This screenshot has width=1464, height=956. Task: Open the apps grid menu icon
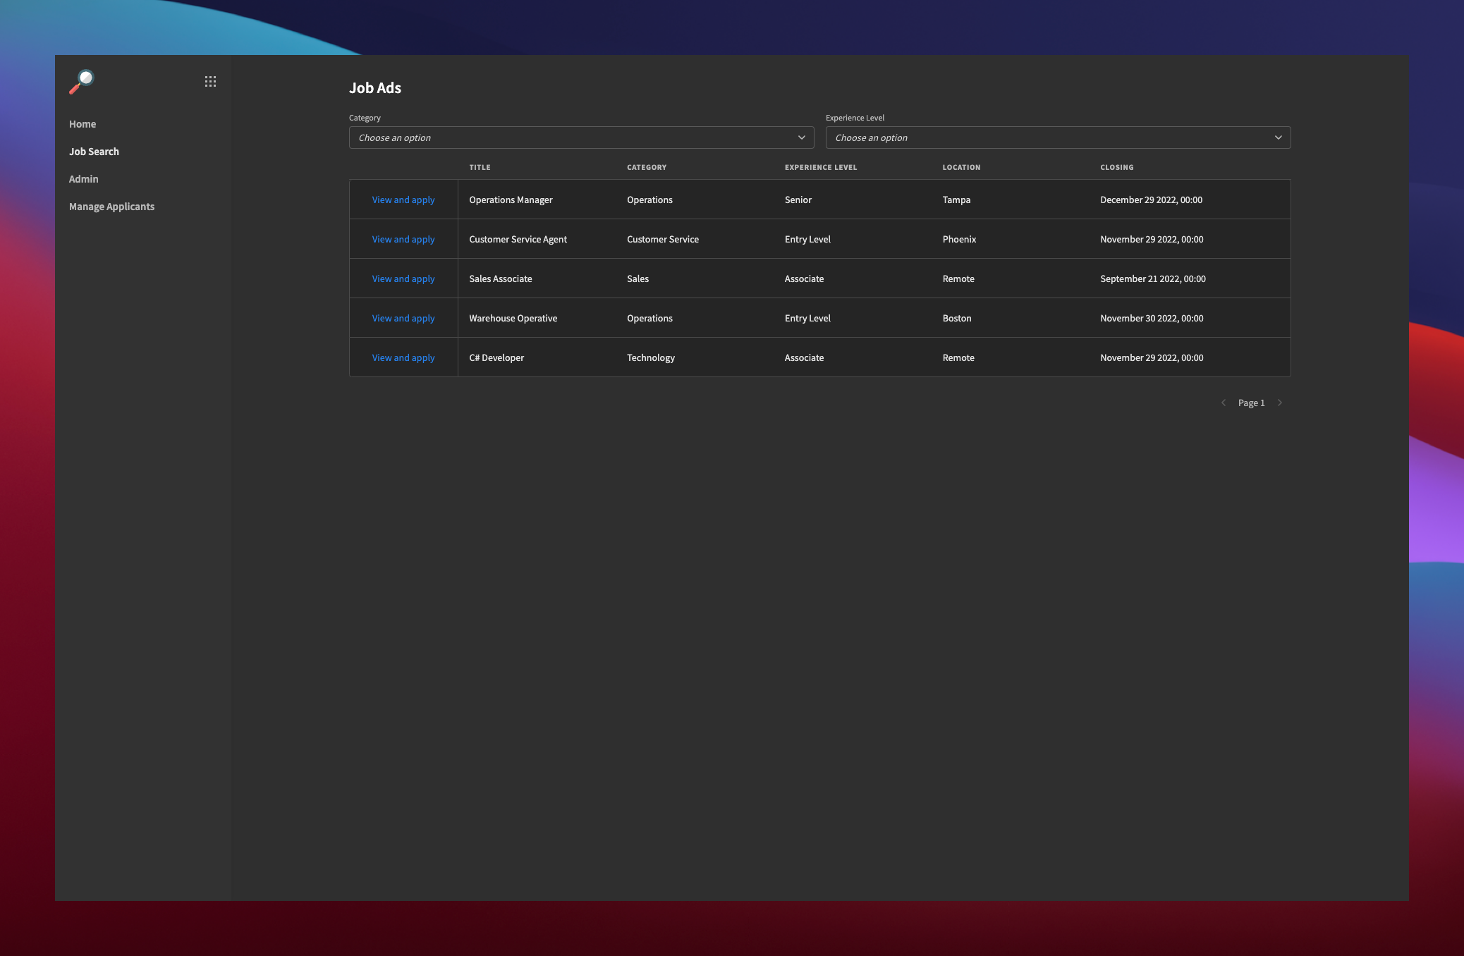(x=210, y=82)
